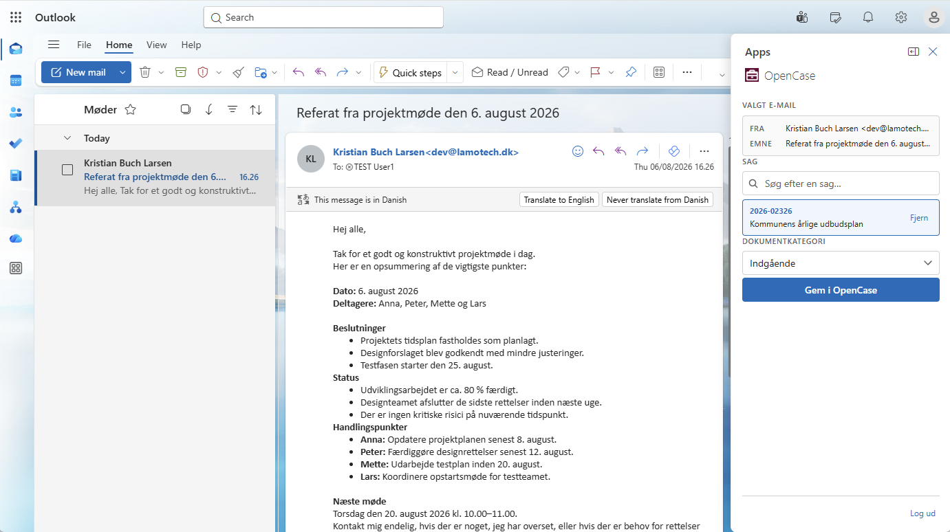Image resolution: width=950 pixels, height=532 pixels.
Task: Open To Do checkmark app in sidebar
Action: [x=16, y=144]
